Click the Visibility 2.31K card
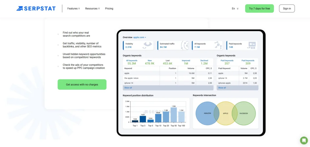 (138, 45)
